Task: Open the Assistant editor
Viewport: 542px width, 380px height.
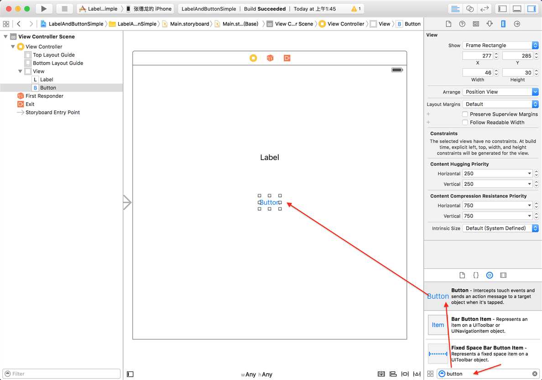Action: [470, 9]
